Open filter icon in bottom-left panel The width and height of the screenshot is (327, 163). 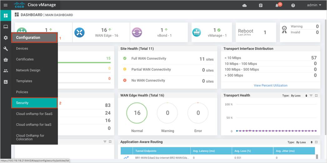tap(105, 142)
